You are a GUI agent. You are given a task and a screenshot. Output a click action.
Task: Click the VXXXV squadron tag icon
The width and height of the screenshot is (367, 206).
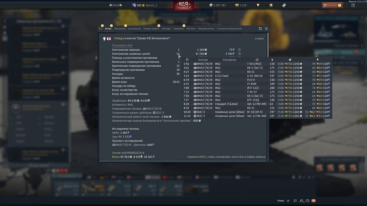click(x=116, y=5)
